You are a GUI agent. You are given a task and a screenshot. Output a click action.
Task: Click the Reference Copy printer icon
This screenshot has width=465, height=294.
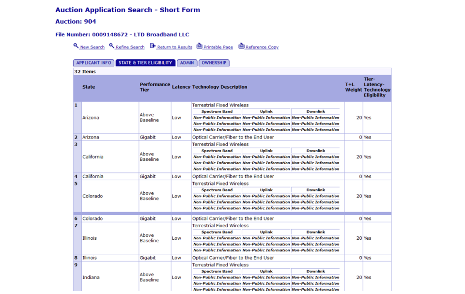[241, 46]
